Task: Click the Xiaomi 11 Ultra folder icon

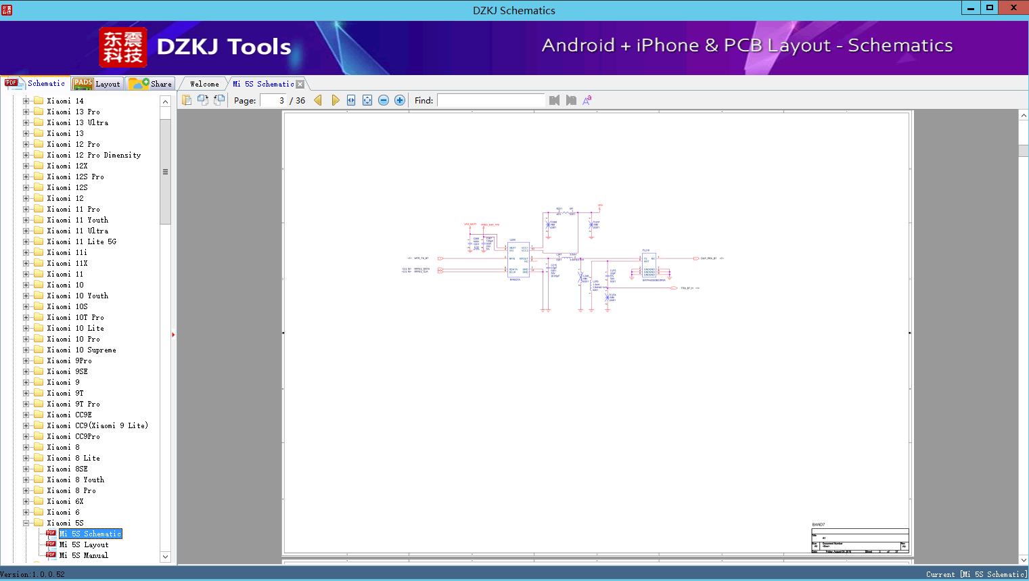Action: 39,231
